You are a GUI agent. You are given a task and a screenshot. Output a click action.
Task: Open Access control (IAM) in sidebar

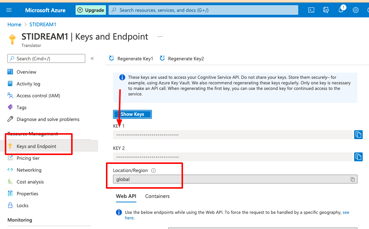pos(39,96)
